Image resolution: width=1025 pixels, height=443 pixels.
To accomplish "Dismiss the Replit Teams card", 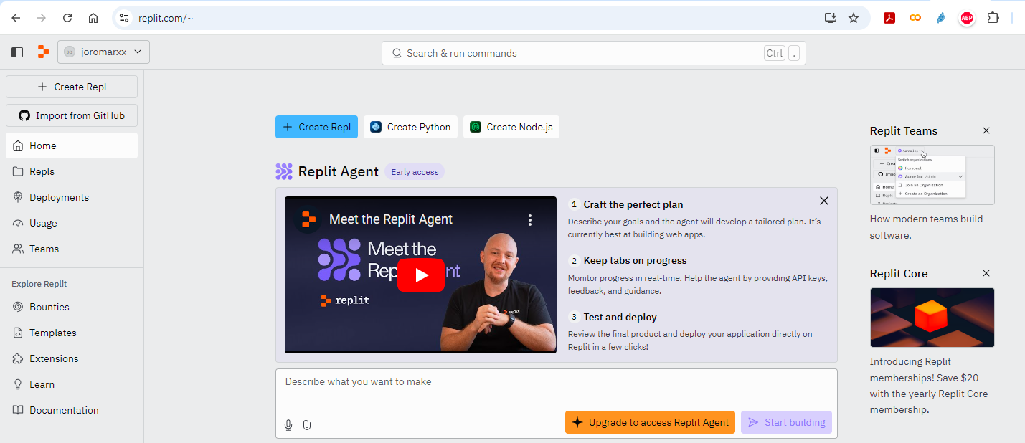I will (986, 130).
